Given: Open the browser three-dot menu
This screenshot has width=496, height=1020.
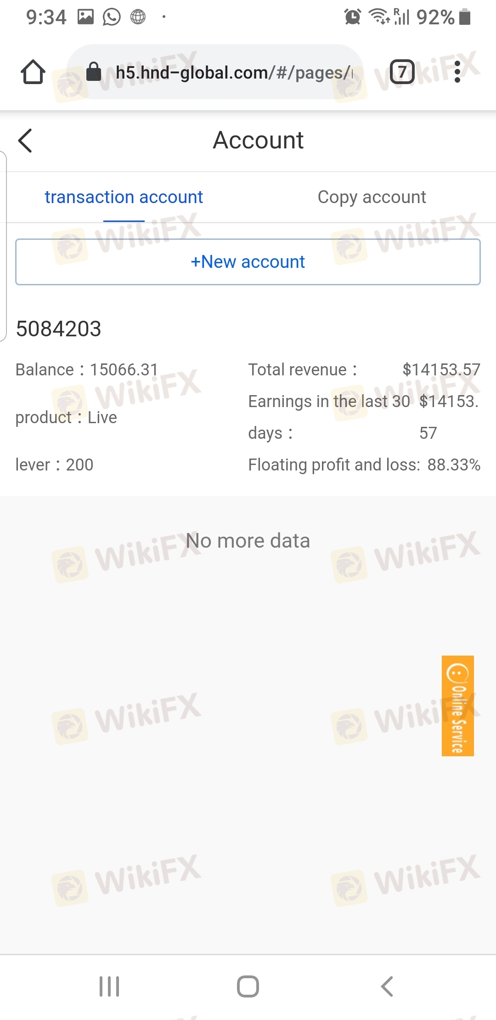Looking at the screenshot, I should 457,72.
